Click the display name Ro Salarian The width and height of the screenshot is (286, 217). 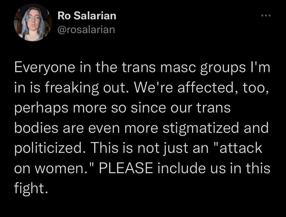coord(87,16)
